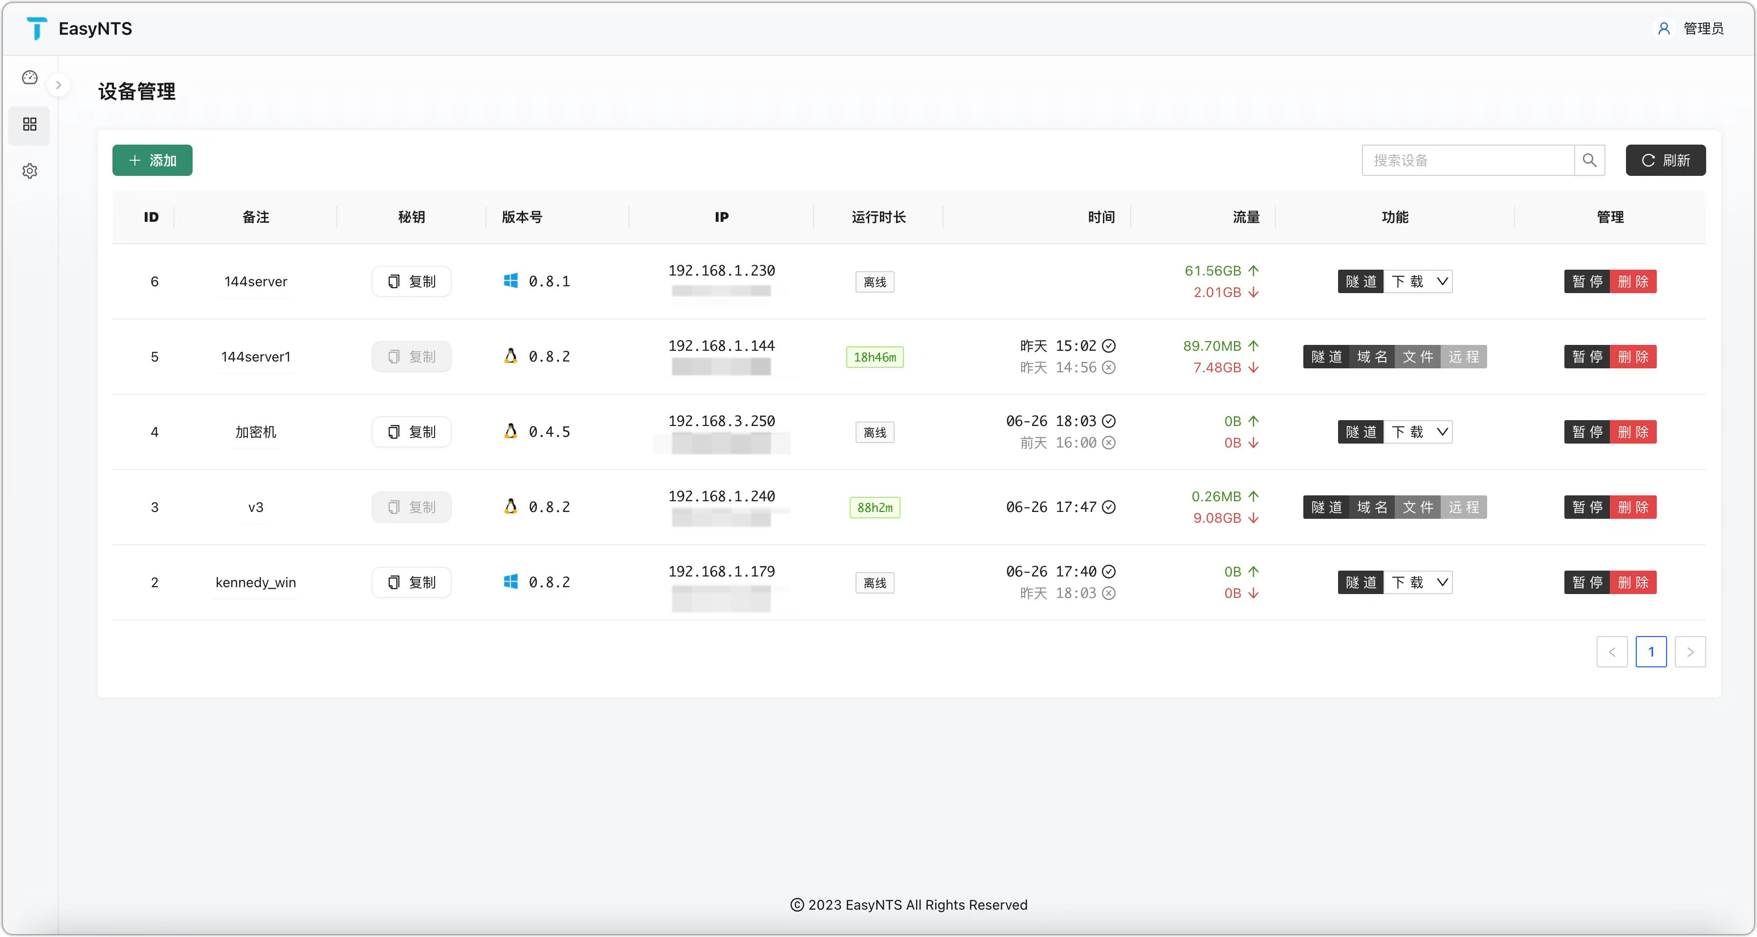Expand the 下载 dropdown for 144server
Viewport: 1757px width, 937px height.
click(x=1418, y=281)
